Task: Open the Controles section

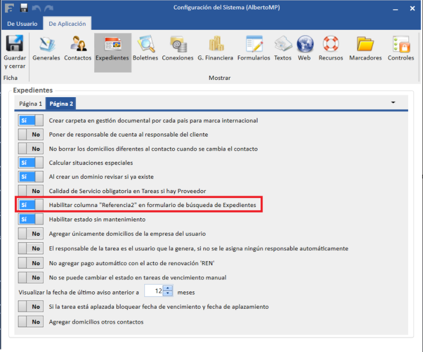Action: [x=401, y=49]
